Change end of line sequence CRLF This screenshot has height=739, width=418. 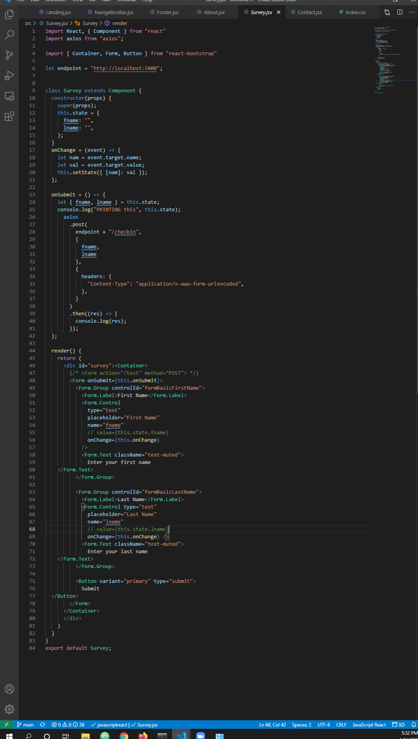[x=341, y=725]
